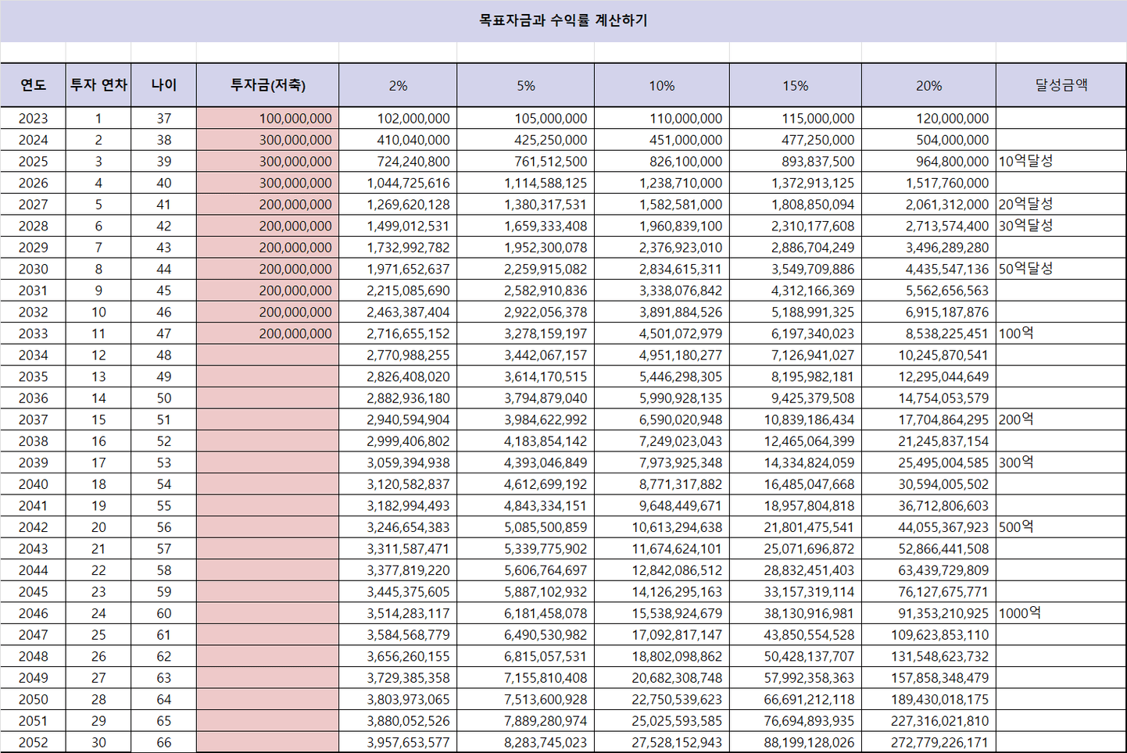Click year cell 2052

pyautogui.click(x=33, y=743)
